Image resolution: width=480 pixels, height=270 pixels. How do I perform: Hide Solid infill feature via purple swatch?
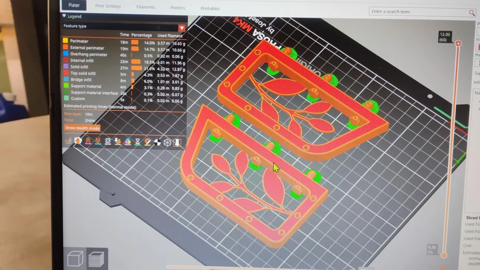pos(65,66)
